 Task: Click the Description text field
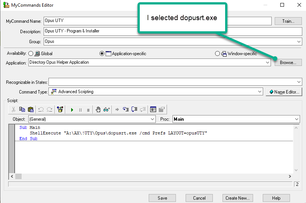point(173,31)
